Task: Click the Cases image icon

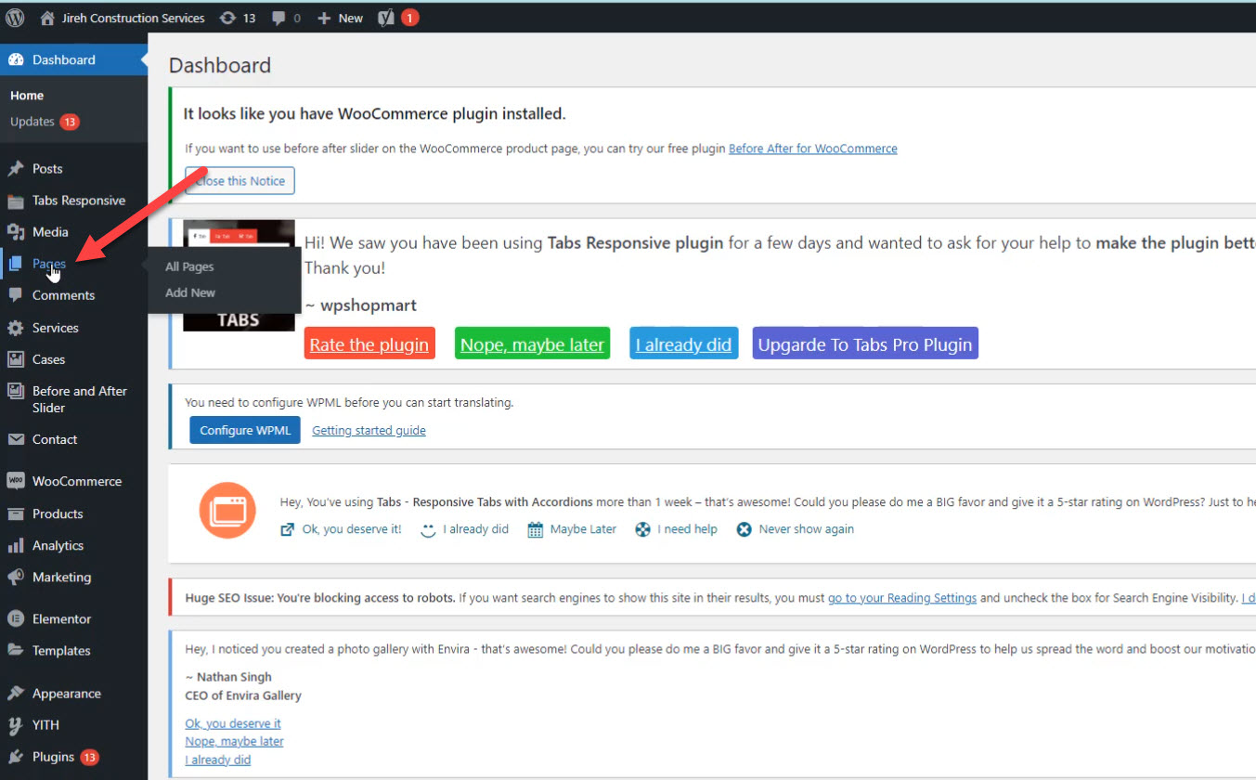Action: (x=16, y=359)
